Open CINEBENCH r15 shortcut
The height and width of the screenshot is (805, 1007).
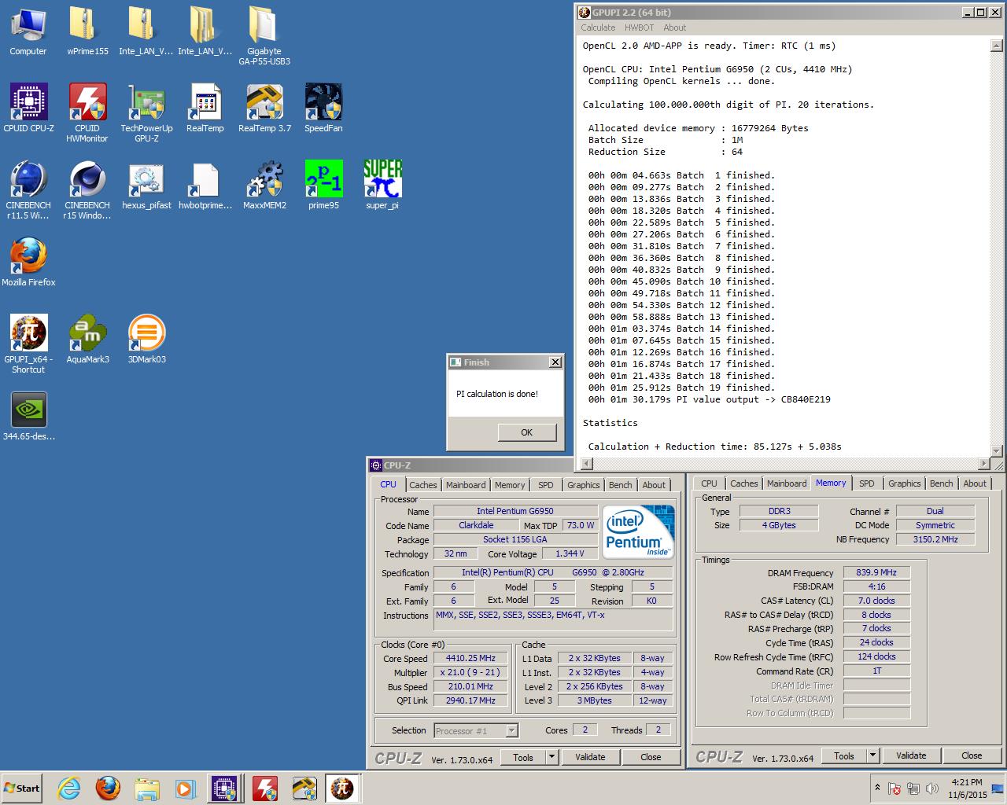(87, 189)
